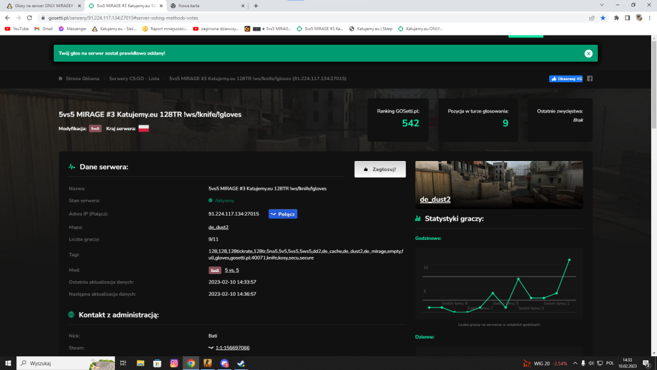Open the 5 vs. 5 mod link
Image resolution: width=657 pixels, height=370 pixels.
pos(232,270)
